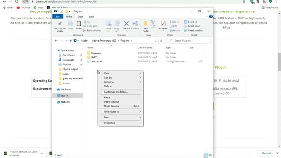Expand Give access to submenu

coord(120,112)
